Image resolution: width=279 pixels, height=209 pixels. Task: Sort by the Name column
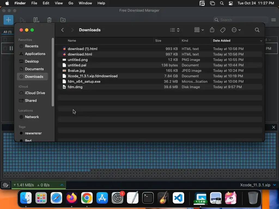pyautogui.click(x=72, y=41)
